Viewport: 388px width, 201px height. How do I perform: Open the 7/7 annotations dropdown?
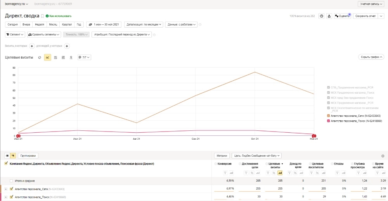point(84,57)
